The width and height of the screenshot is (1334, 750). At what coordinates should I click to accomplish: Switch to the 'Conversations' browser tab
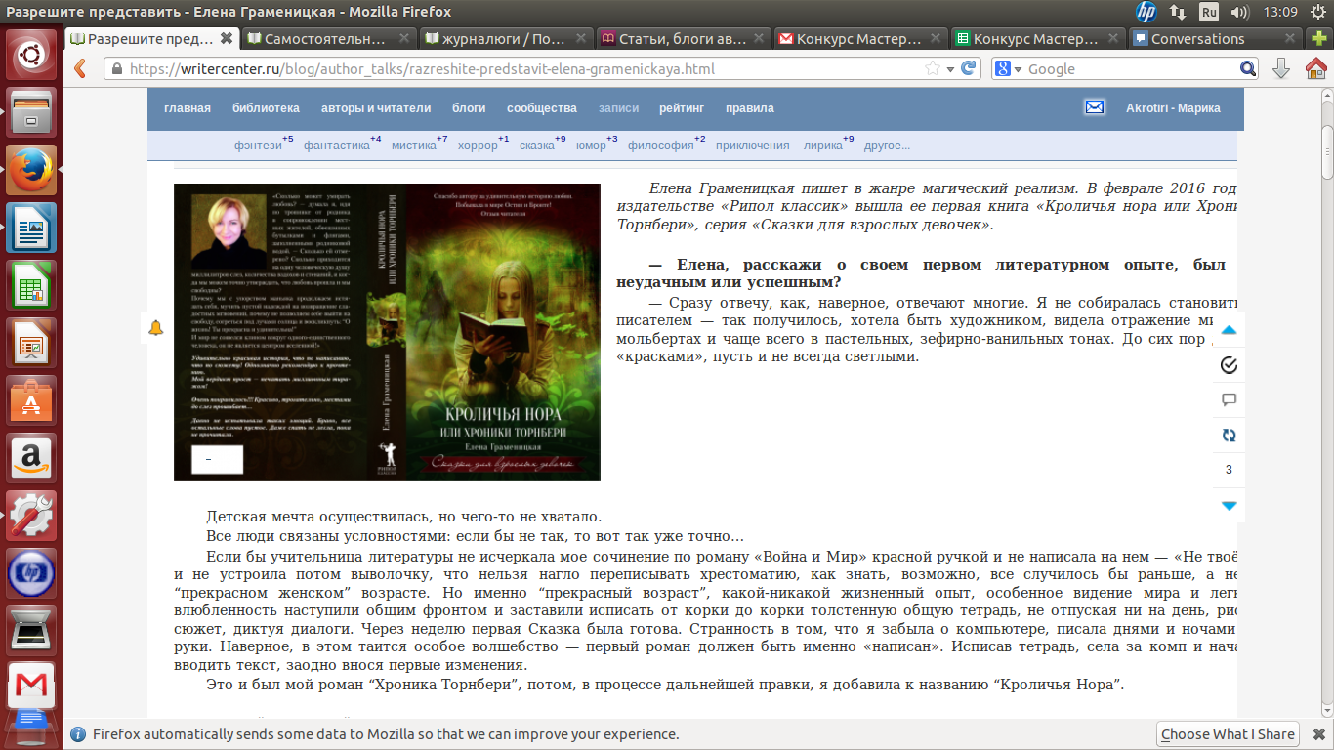pyautogui.click(x=1197, y=39)
